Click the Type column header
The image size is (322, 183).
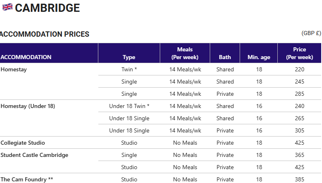click(x=129, y=57)
